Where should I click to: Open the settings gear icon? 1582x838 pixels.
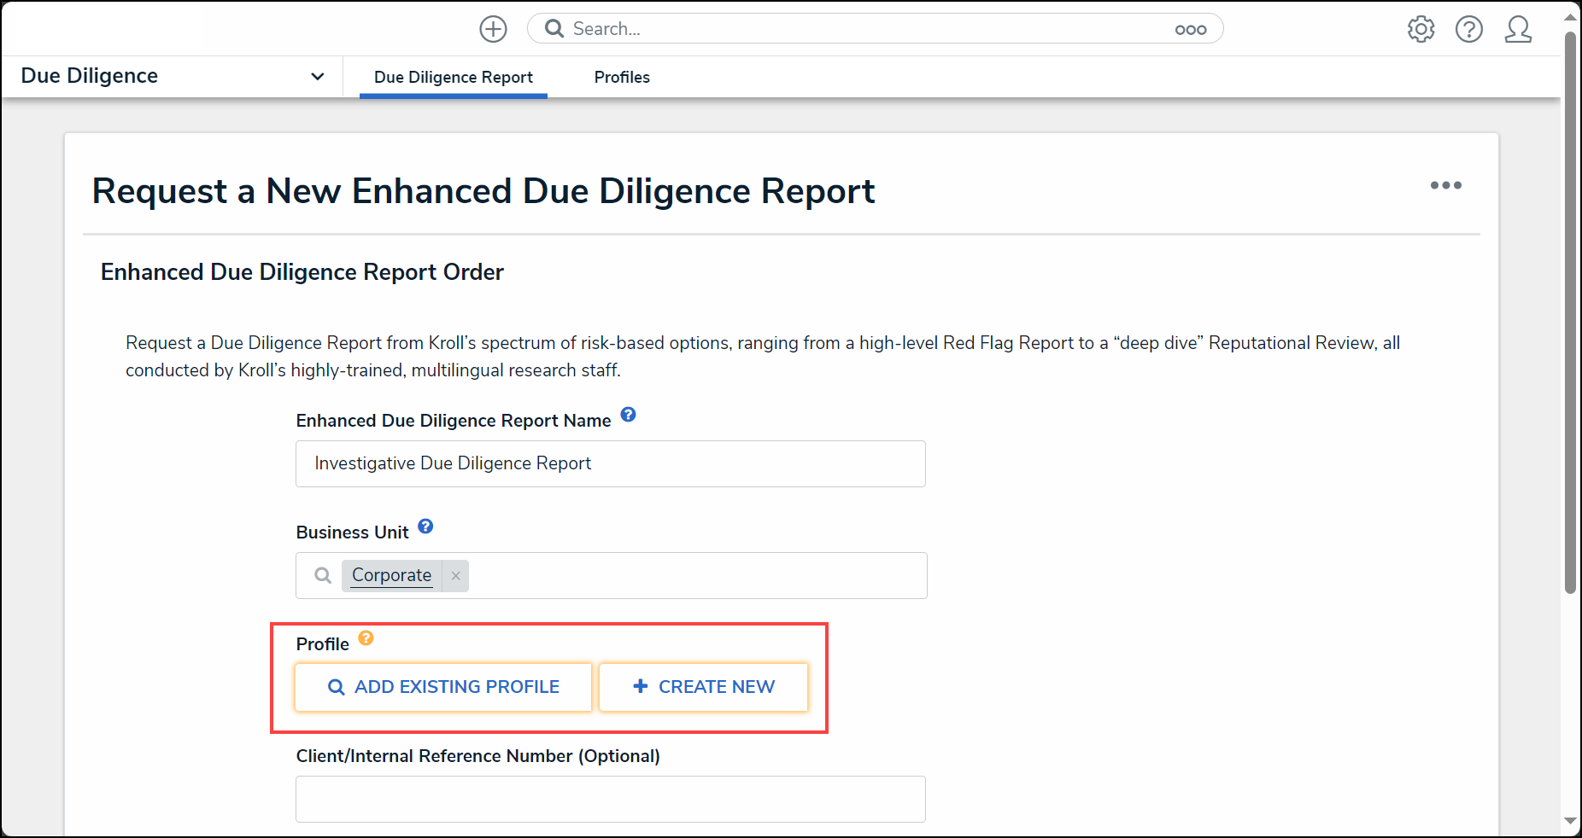(x=1421, y=29)
